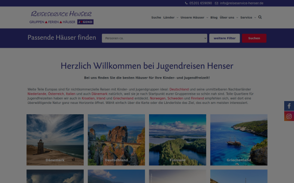Open the Länder menu item

[x=169, y=18]
